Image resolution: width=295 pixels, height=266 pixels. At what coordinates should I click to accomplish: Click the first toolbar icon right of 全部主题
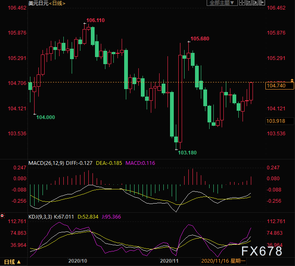(241, 3)
